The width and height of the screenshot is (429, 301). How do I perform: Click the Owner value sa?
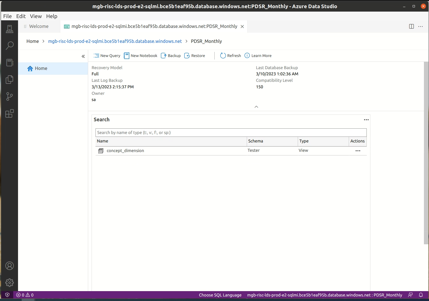coord(94,100)
